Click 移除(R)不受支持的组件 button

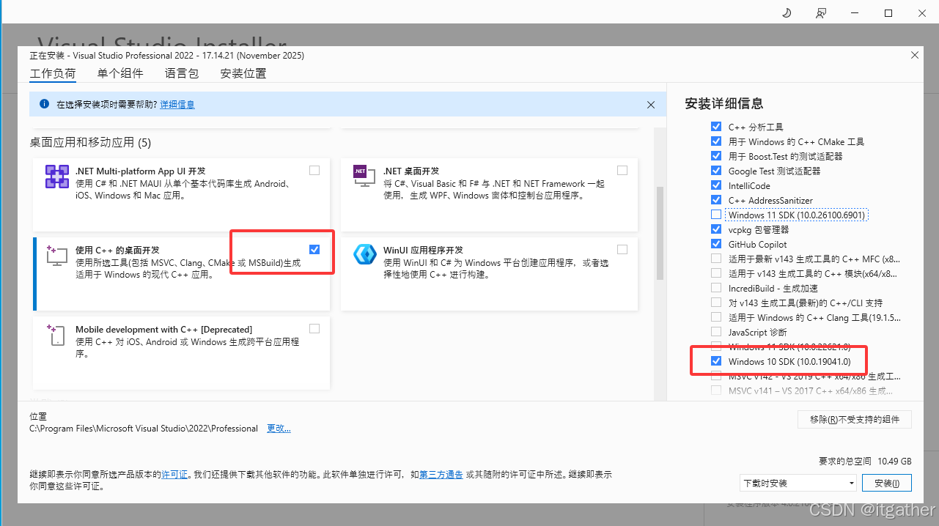[854, 419]
